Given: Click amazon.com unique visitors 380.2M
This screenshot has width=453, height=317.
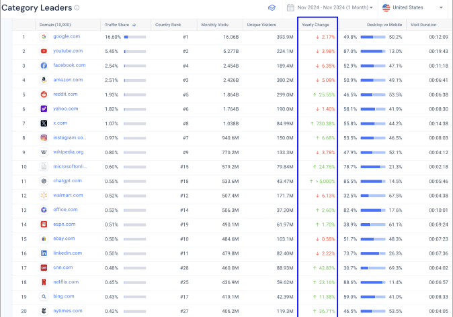Looking at the screenshot, I should pos(285,80).
